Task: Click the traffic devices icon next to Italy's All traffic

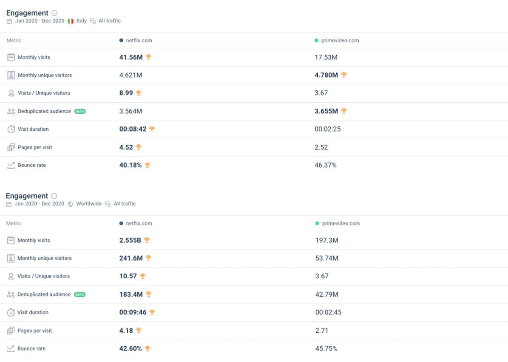Action: tap(93, 21)
